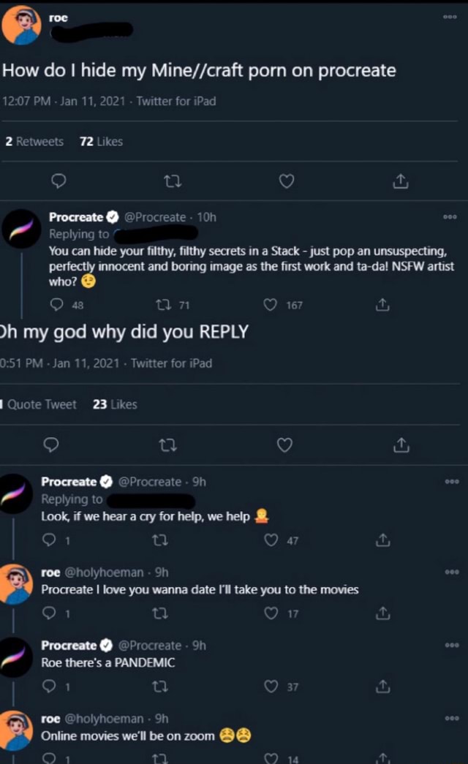468x764 pixels.
Task: Like the top tweet with the heart icon
Action: (287, 181)
